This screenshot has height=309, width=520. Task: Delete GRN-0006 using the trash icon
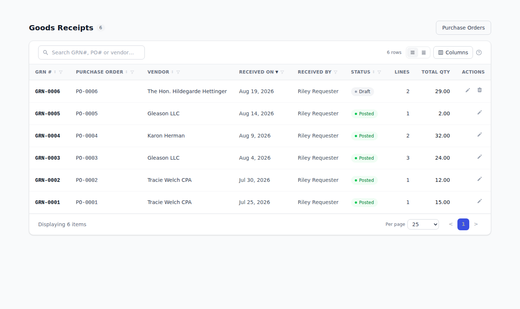[480, 90]
